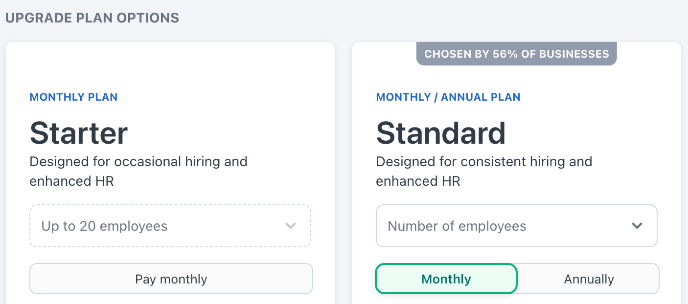
Task: Open the Up to 20 employees dropdown
Action: 170,226
